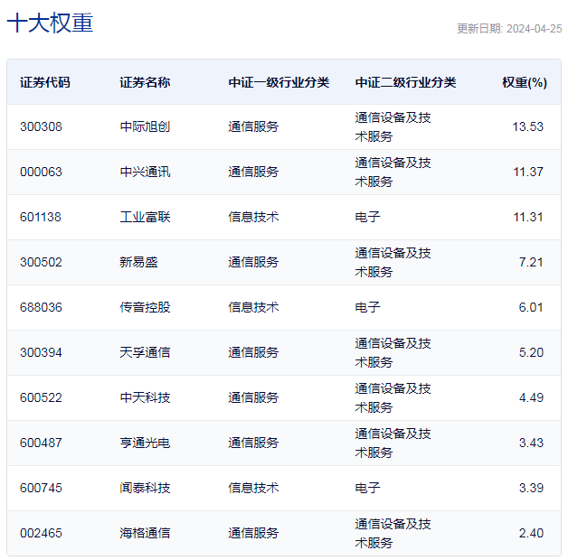Click 电子 in the 600745 row
568x560 pixels.
367,489
